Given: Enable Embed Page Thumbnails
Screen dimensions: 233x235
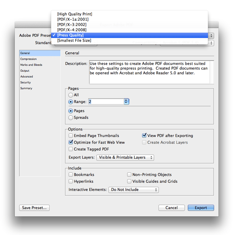Looking at the screenshot, I should coord(71,136).
